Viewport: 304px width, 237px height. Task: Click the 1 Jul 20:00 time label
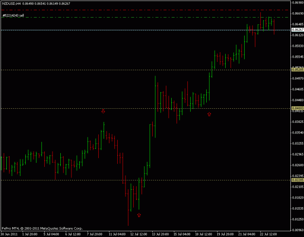30,234
